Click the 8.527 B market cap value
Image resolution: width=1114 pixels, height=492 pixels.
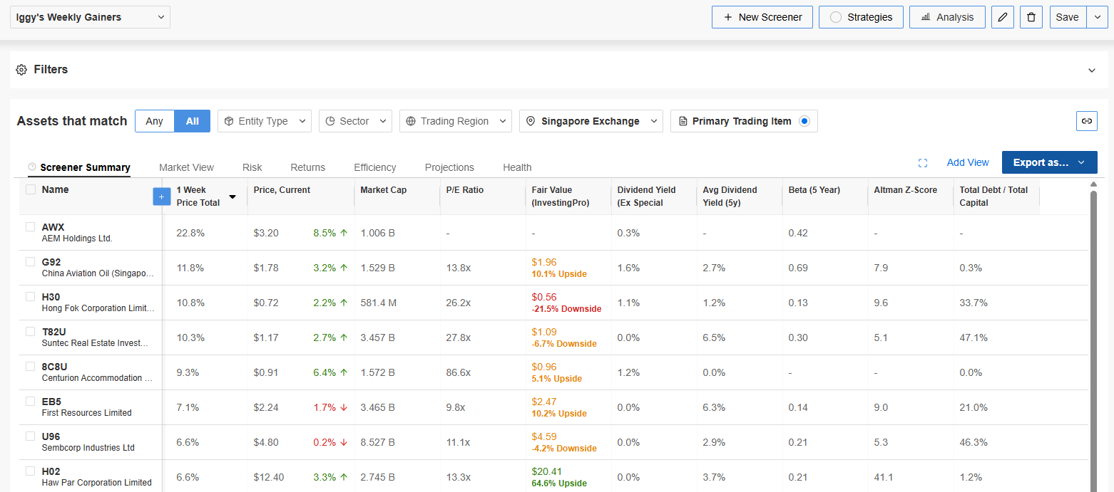(378, 442)
